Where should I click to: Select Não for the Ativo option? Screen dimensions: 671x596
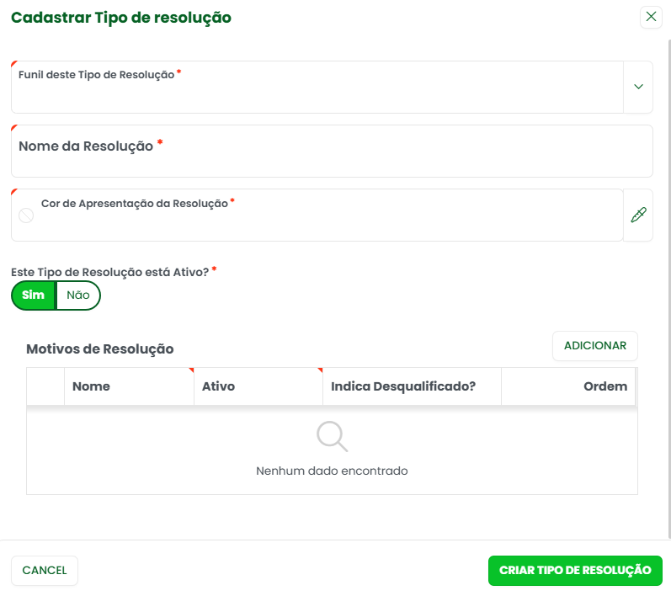pyautogui.click(x=78, y=295)
